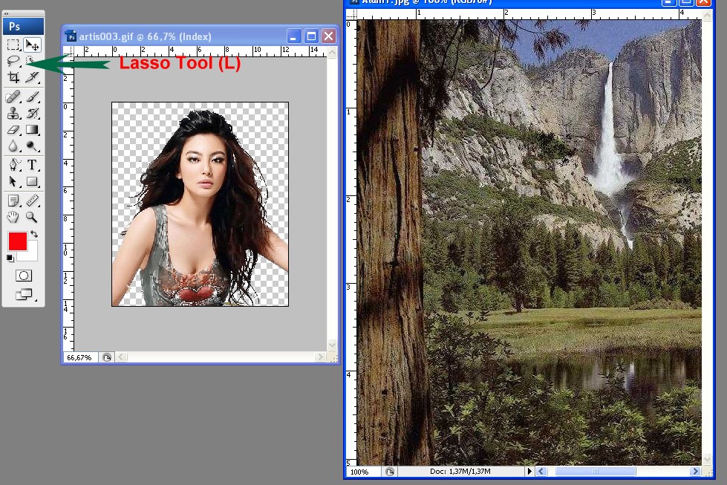Click the down scroll arrow in artis003.gif
The image size is (727, 485).
pos(332,345)
